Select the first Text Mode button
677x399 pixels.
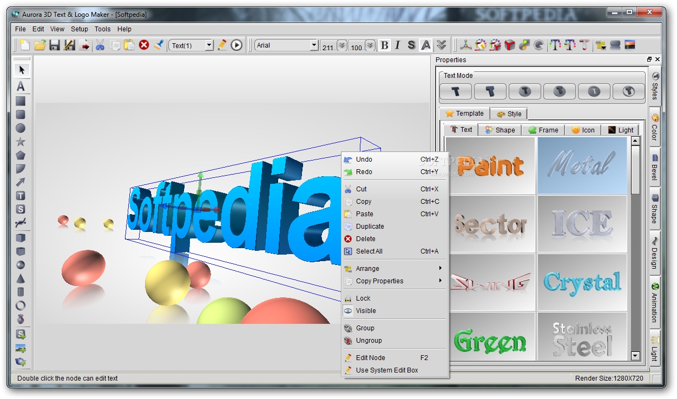tap(456, 91)
